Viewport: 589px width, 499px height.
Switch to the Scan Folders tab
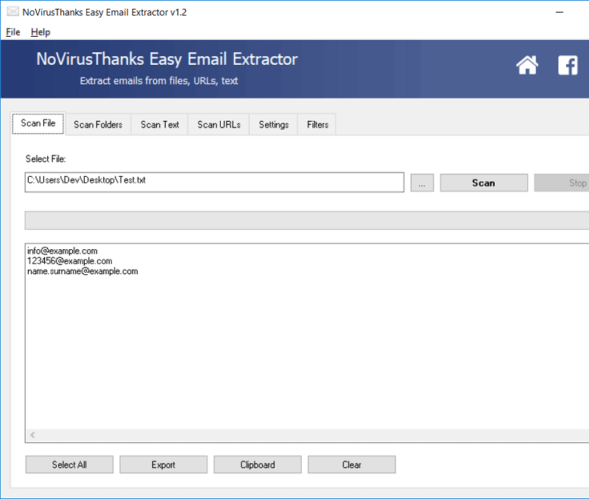click(x=98, y=125)
